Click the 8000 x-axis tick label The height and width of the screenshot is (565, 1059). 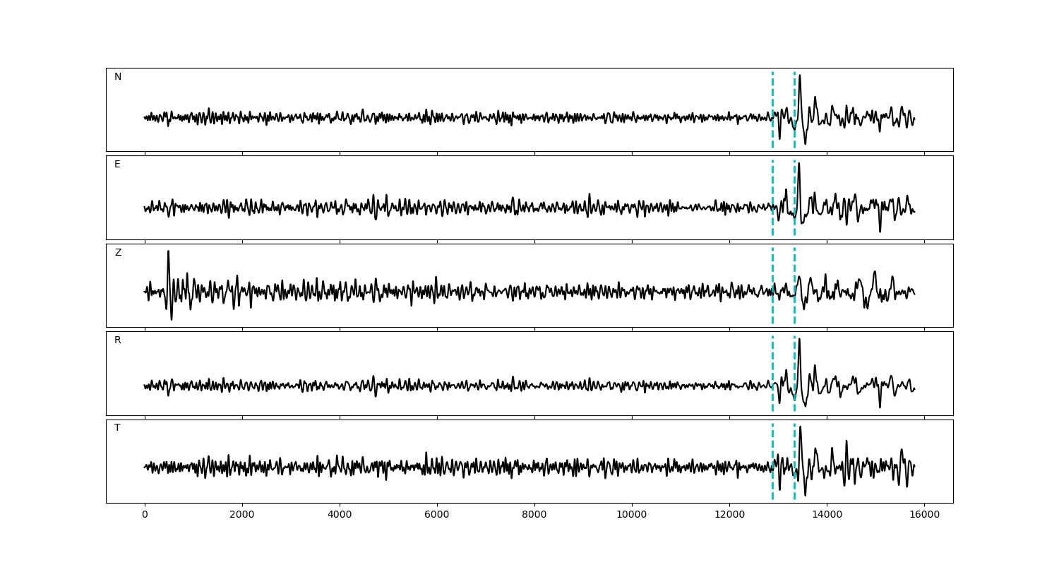[534, 516]
